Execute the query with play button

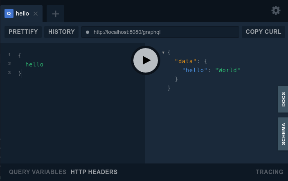(145, 60)
